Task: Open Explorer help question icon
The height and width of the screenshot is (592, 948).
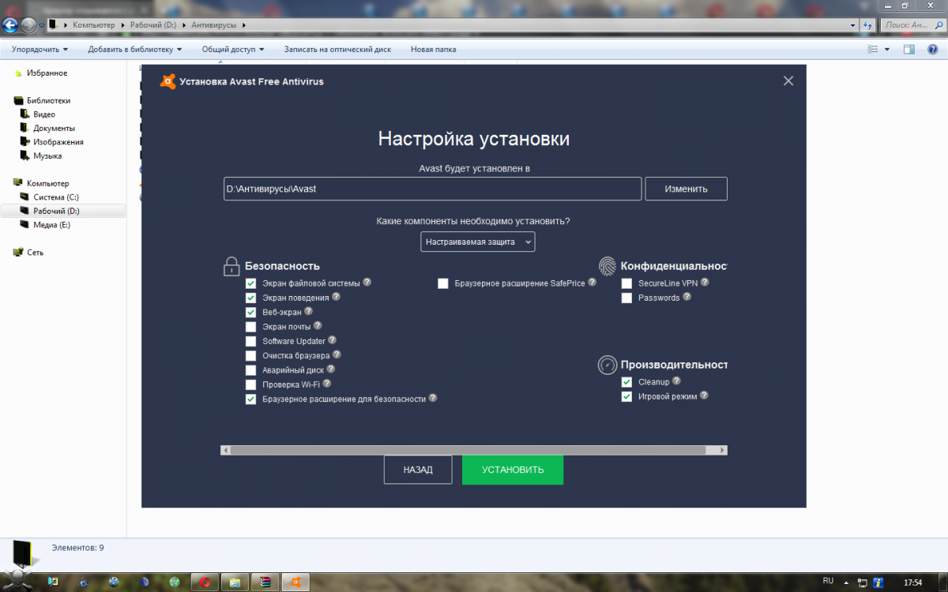Action: 934,49
